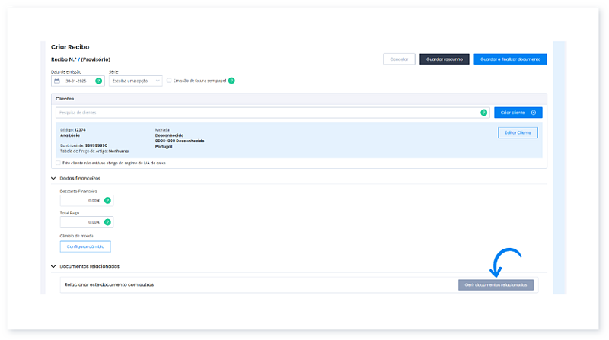Click Guardar rascunho button

445,59
